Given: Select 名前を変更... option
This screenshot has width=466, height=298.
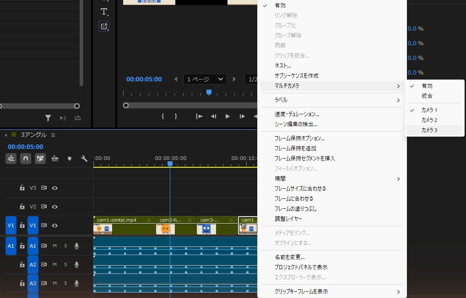Looking at the screenshot, I should (x=332, y=257).
